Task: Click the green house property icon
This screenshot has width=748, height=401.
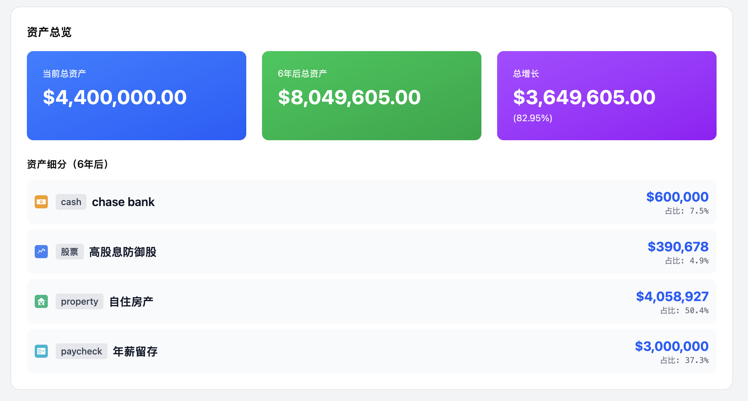Action: coord(41,301)
